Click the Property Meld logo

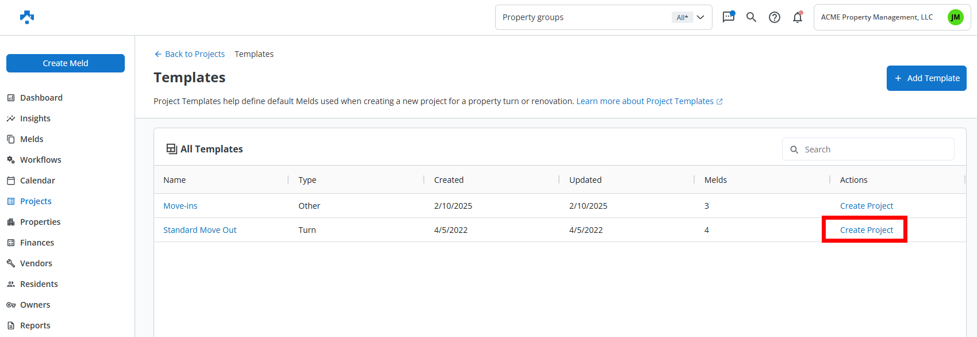27,17
